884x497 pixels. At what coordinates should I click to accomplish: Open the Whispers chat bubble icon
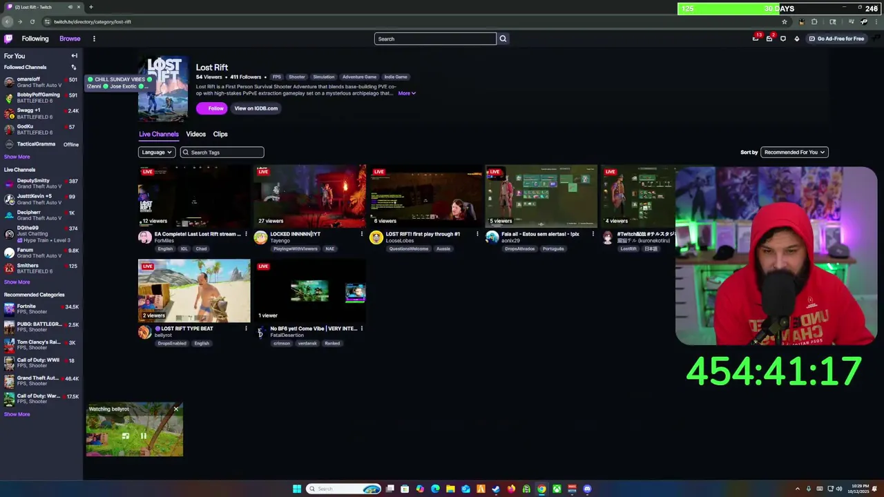pos(783,39)
